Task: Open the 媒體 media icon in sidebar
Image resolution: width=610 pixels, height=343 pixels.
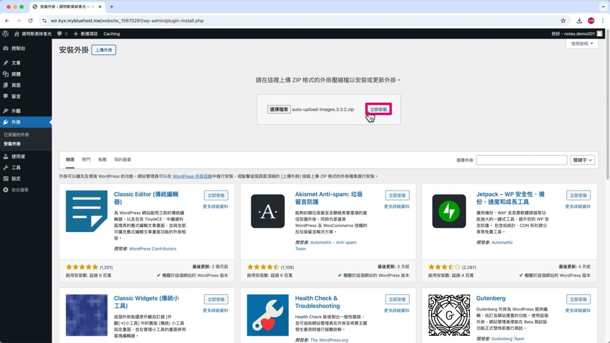Action: click(x=6, y=74)
